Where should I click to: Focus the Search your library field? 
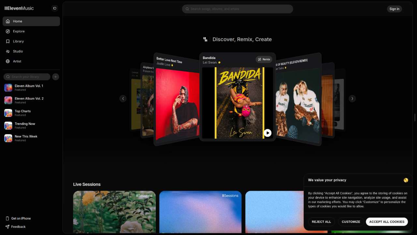point(27,77)
